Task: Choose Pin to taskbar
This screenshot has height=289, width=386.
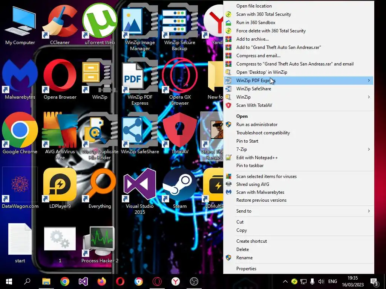Action: pyautogui.click(x=299, y=166)
